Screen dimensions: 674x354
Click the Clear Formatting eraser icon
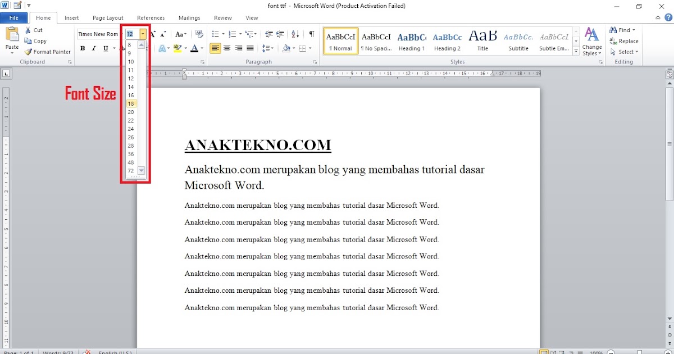[198, 34]
